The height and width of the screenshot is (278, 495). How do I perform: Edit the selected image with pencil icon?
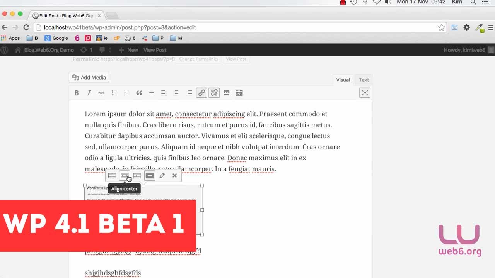pos(162,176)
